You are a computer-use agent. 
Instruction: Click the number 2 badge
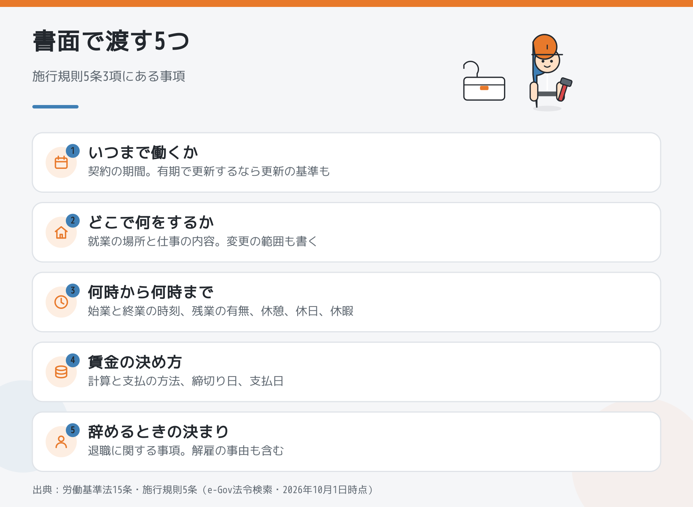pos(73,221)
